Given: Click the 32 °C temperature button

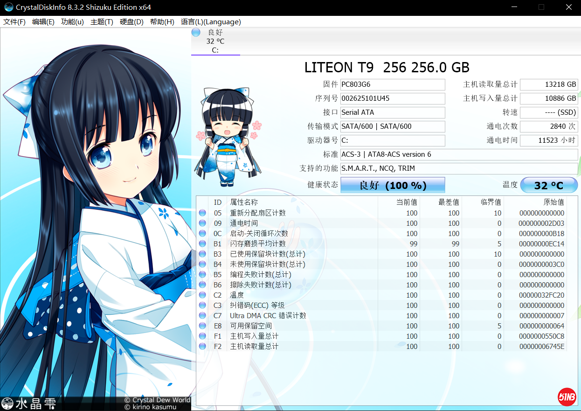Looking at the screenshot, I should [548, 185].
